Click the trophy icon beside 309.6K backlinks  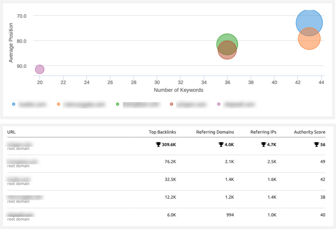tap(158, 144)
